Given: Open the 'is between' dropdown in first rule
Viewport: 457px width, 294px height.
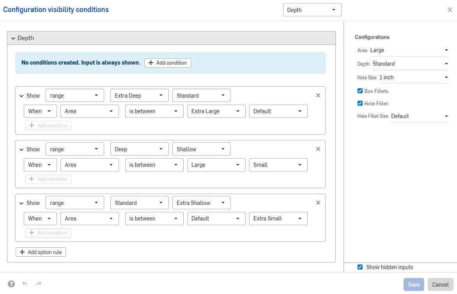Looking at the screenshot, I should coord(154,111).
